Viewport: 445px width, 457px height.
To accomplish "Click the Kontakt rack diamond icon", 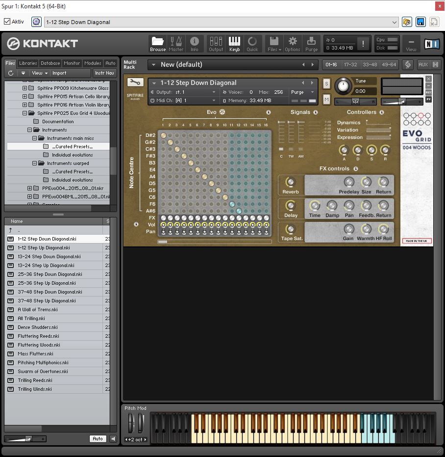I will (x=408, y=65).
